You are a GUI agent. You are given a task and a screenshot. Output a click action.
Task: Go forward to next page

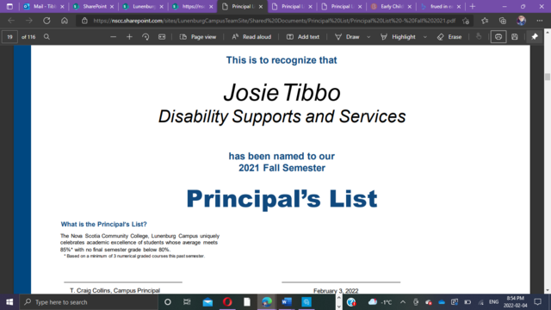tap(28, 21)
